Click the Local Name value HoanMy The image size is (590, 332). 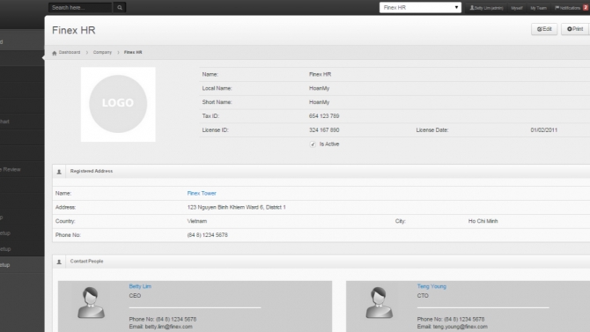319,88
